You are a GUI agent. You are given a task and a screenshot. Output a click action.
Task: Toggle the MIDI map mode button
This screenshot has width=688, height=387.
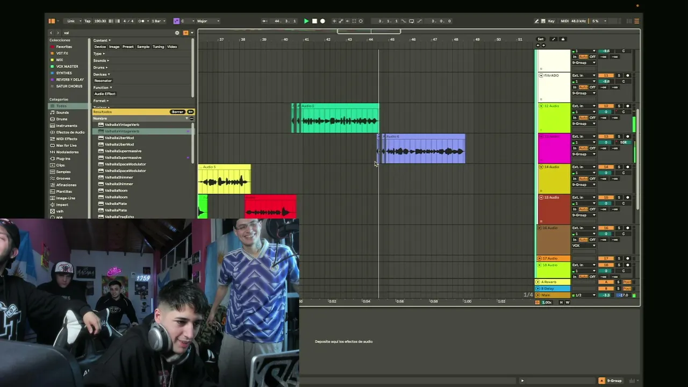pos(564,21)
